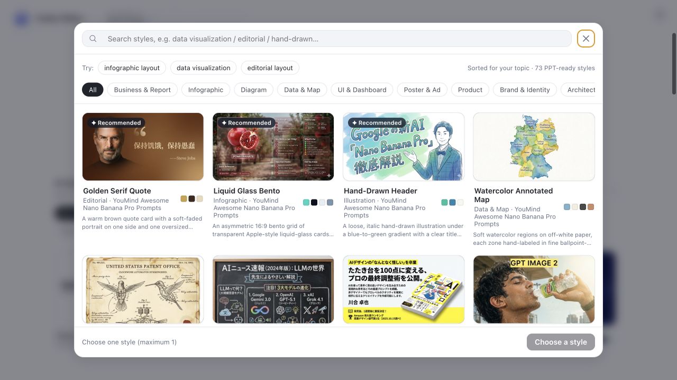677x380 pixels.
Task: Select the Watercolor Annotated Map thumbnail
Action: point(534,147)
